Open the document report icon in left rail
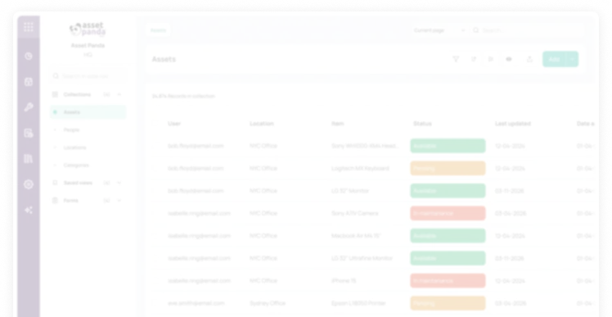Screen dimensions: 612x317 tap(29, 133)
